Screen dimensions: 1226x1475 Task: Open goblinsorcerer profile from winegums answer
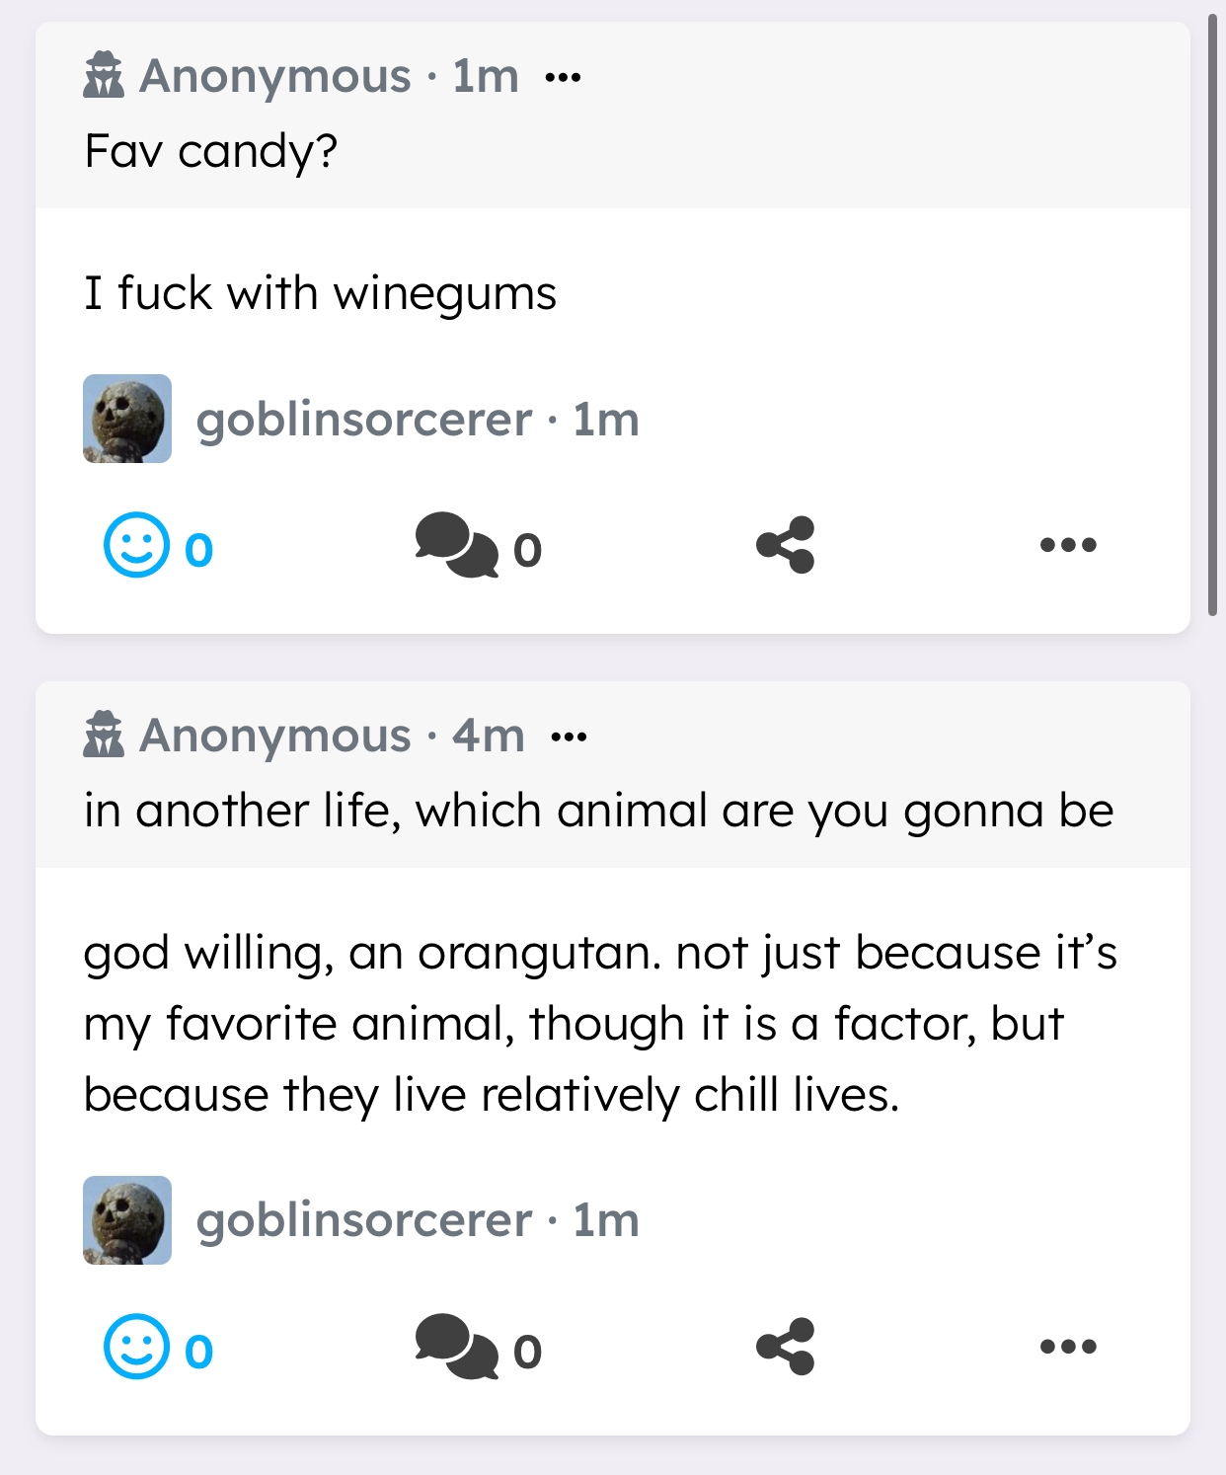(363, 420)
